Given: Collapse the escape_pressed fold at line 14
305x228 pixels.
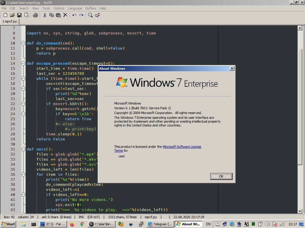Looking at the screenshot, I should click(23, 64).
